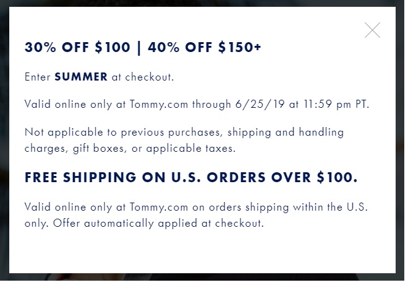Click the 30% OFF $100 heading text
This screenshot has height=285, width=408.
click(77, 48)
